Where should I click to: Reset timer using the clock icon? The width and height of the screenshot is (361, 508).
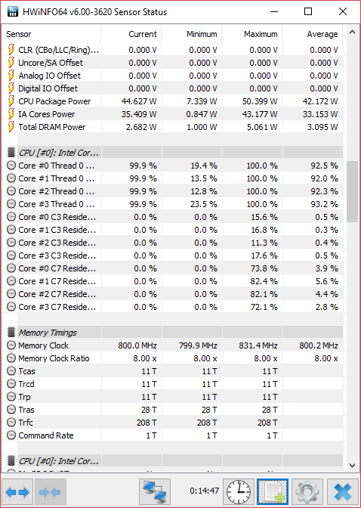[239, 492]
